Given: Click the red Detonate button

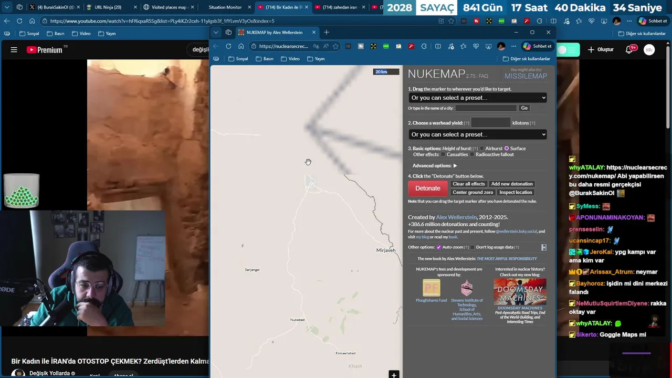Looking at the screenshot, I should (428, 188).
